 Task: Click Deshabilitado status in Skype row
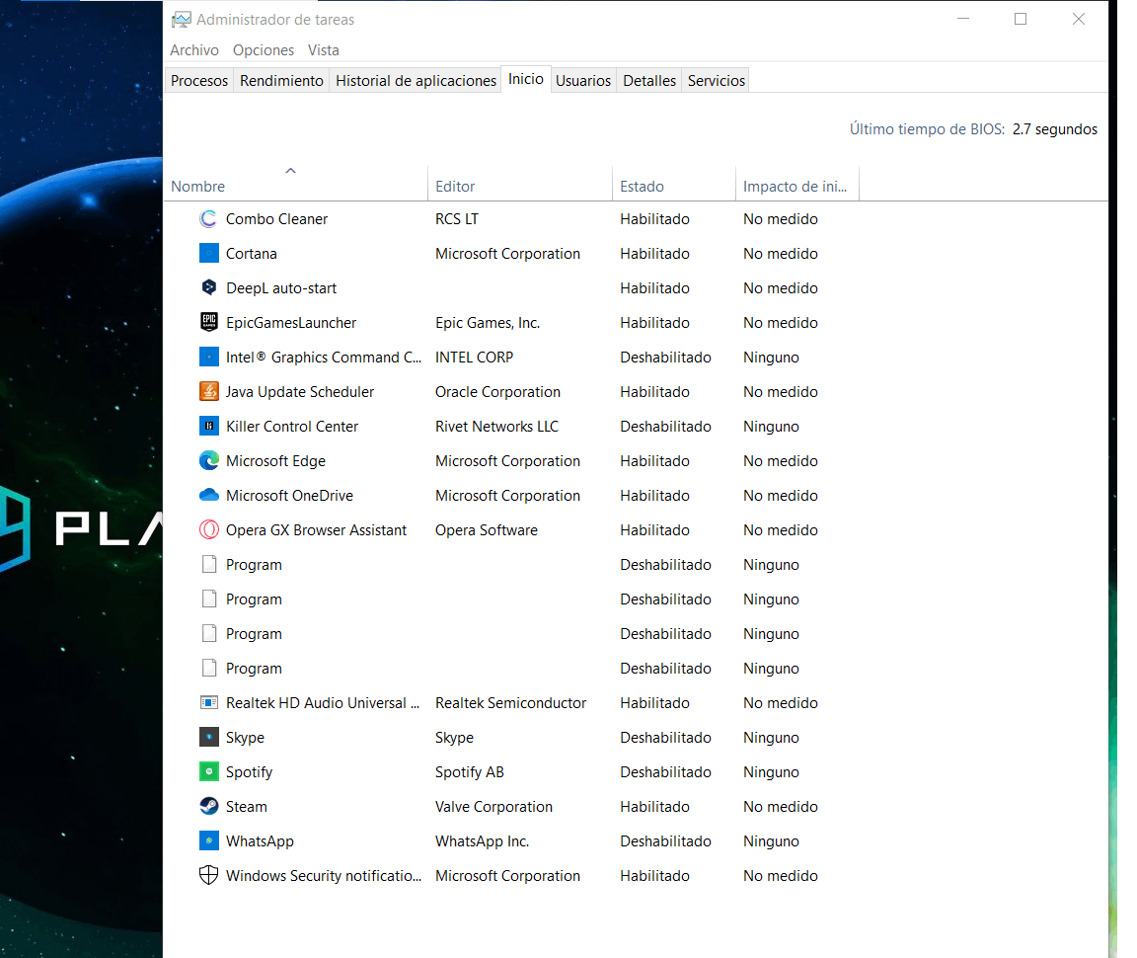[665, 738]
